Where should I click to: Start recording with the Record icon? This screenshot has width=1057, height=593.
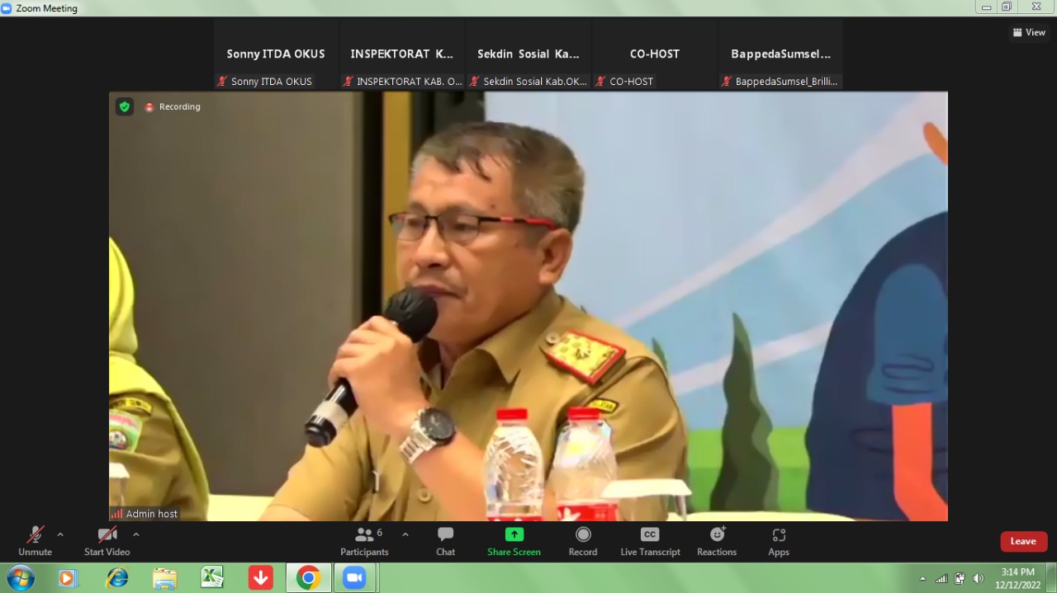point(582,540)
